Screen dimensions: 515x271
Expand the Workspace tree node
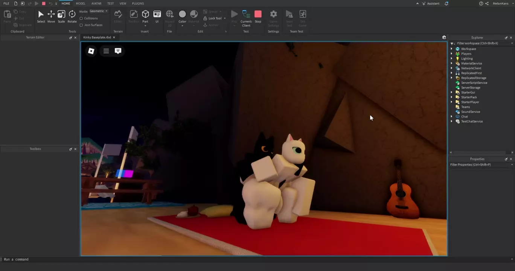451,49
